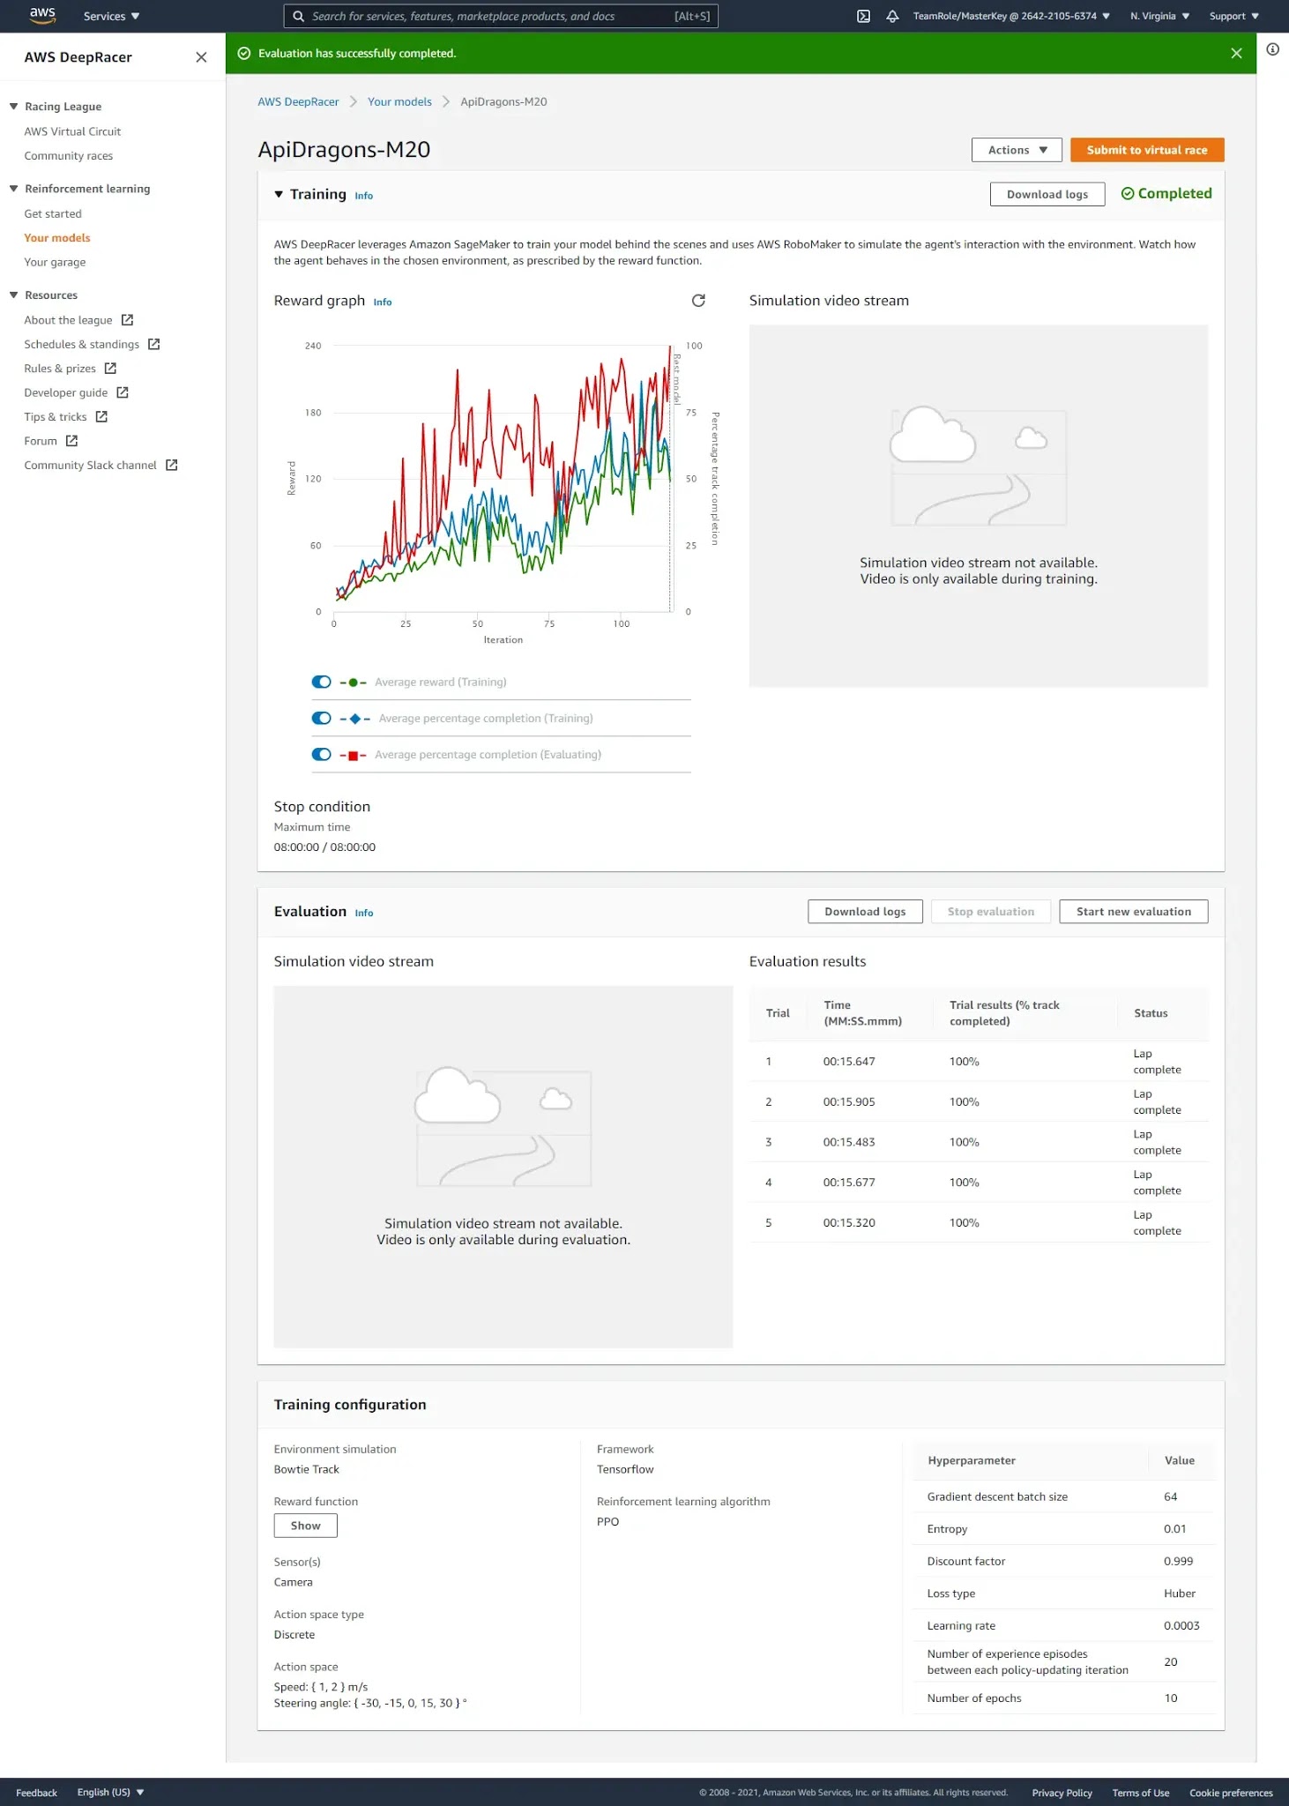Viewport: 1289px width, 1806px height.
Task: Open Evaluation Info link
Action: point(363,913)
